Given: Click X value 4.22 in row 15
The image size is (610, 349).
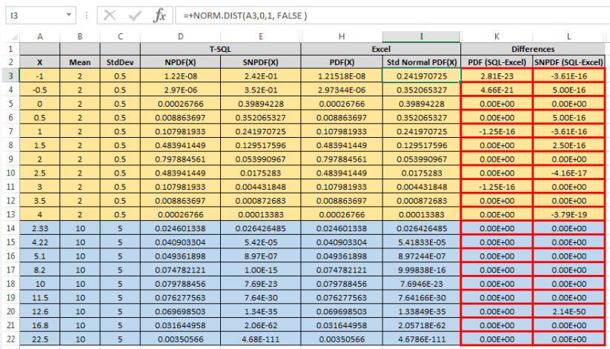Looking at the screenshot, I should (x=40, y=242).
